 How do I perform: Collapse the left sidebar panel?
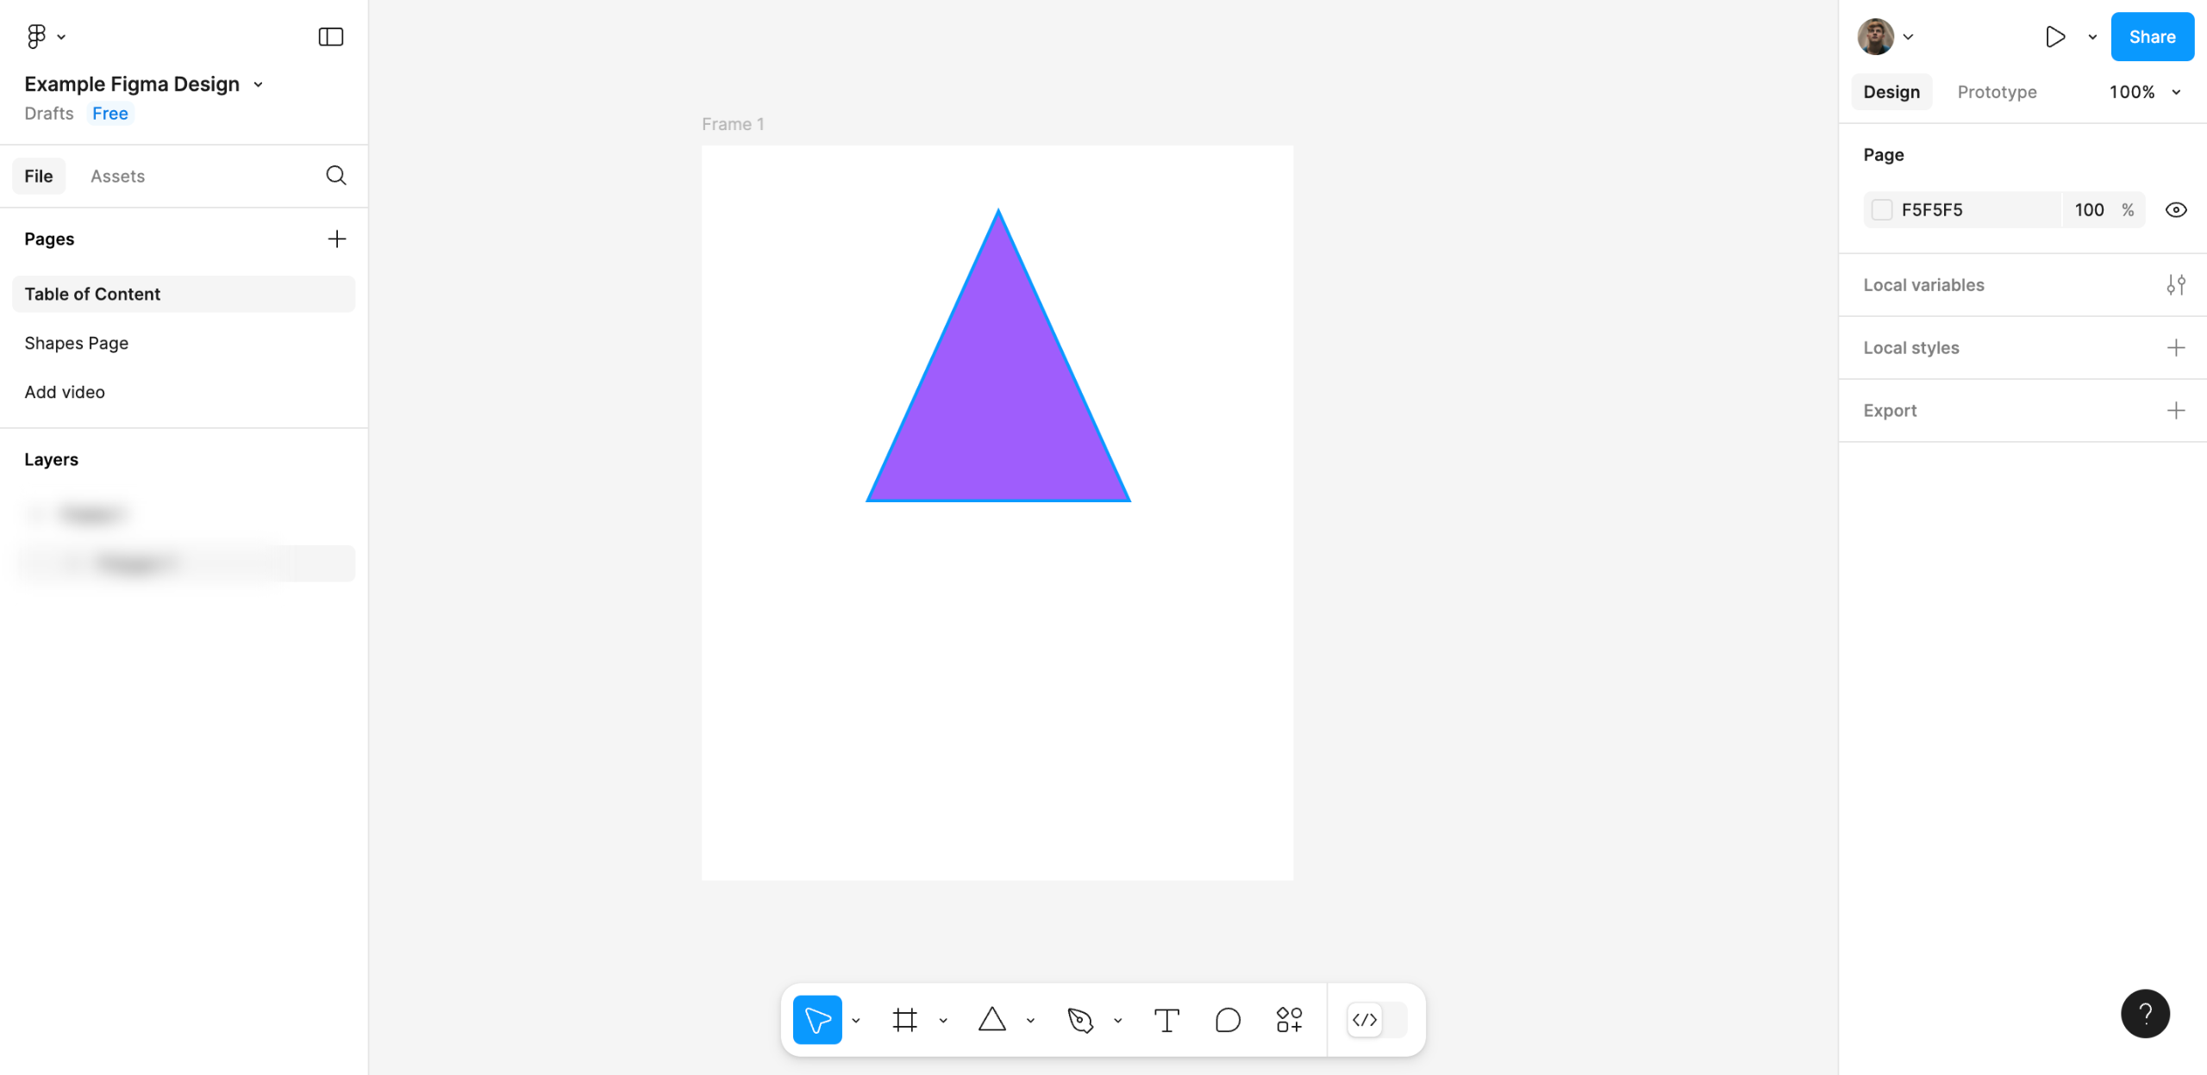click(x=331, y=36)
